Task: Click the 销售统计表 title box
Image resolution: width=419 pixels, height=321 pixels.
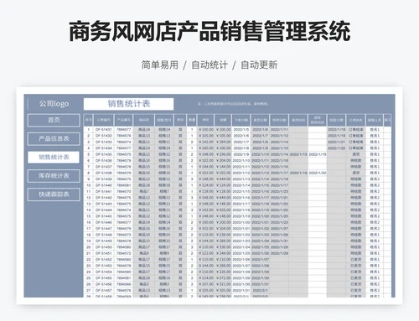Action: 128,104
